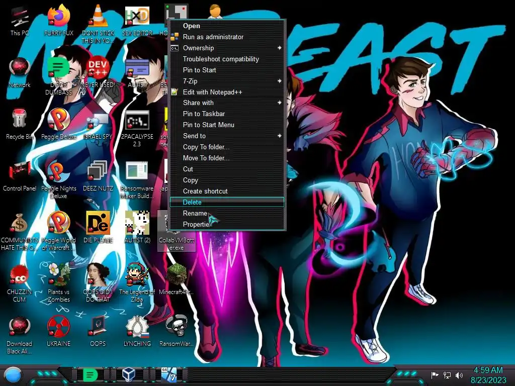This screenshot has width=515, height=386.
Task: Open the network tray icon
Action: click(447, 375)
